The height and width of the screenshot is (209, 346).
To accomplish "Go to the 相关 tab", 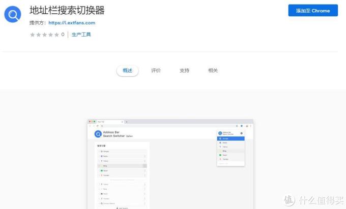I will point(213,71).
